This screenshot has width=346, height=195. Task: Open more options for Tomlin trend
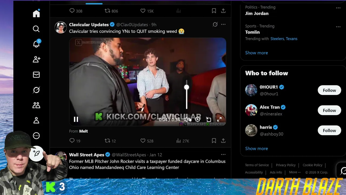click(x=338, y=27)
